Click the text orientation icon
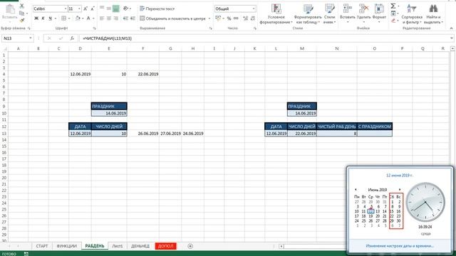Viewport: 456px width, 256px height. (x=125, y=9)
